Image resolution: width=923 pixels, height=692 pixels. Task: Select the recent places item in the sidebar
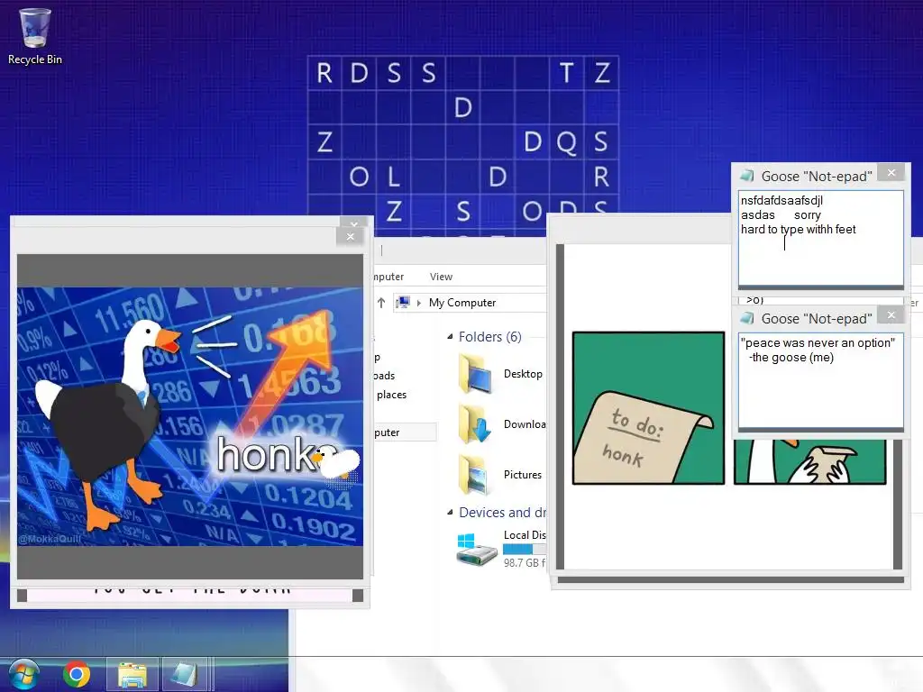click(391, 395)
